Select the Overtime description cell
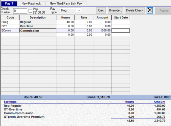Screen dimensions: 171x126 38,26
